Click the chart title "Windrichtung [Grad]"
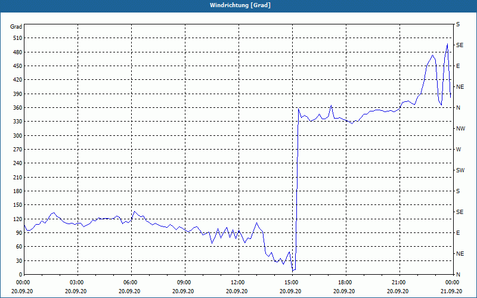477x298 pixels. click(x=240, y=5)
